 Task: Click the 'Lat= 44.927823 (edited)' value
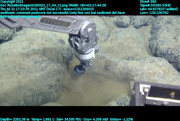[x=159, y=9]
